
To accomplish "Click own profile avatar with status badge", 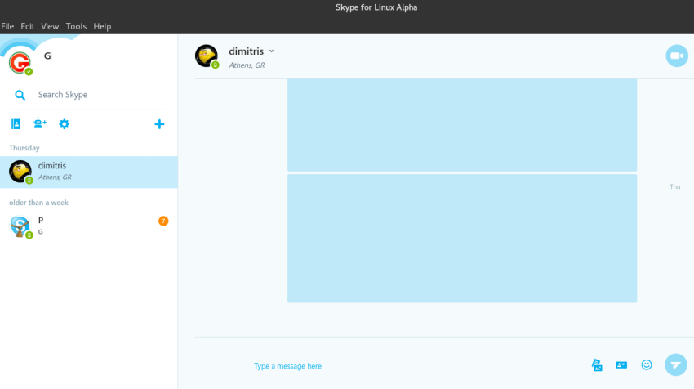I will [x=20, y=62].
